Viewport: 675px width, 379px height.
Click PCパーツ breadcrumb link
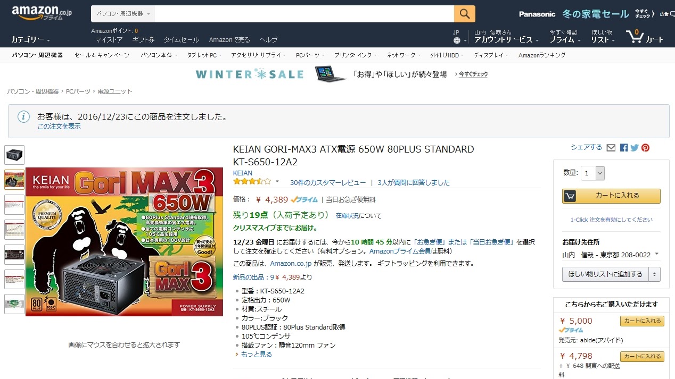pyautogui.click(x=78, y=91)
